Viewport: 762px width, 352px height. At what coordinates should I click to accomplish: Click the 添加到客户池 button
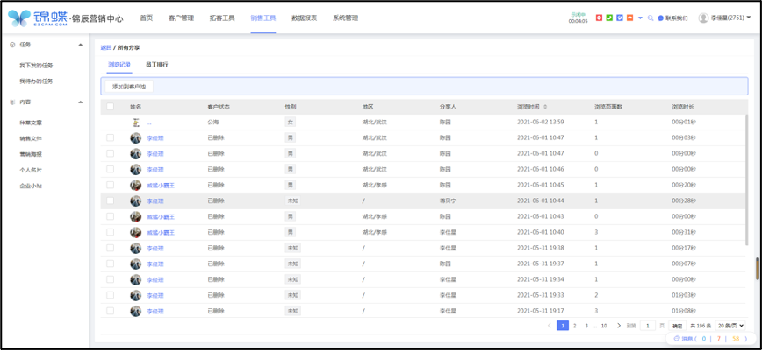[x=129, y=87]
